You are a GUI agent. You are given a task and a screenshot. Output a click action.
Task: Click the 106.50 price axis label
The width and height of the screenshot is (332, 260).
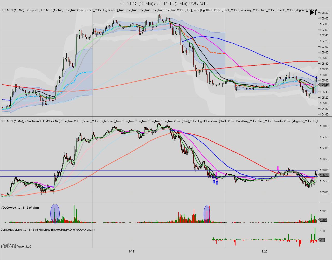click(x=324, y=159)
